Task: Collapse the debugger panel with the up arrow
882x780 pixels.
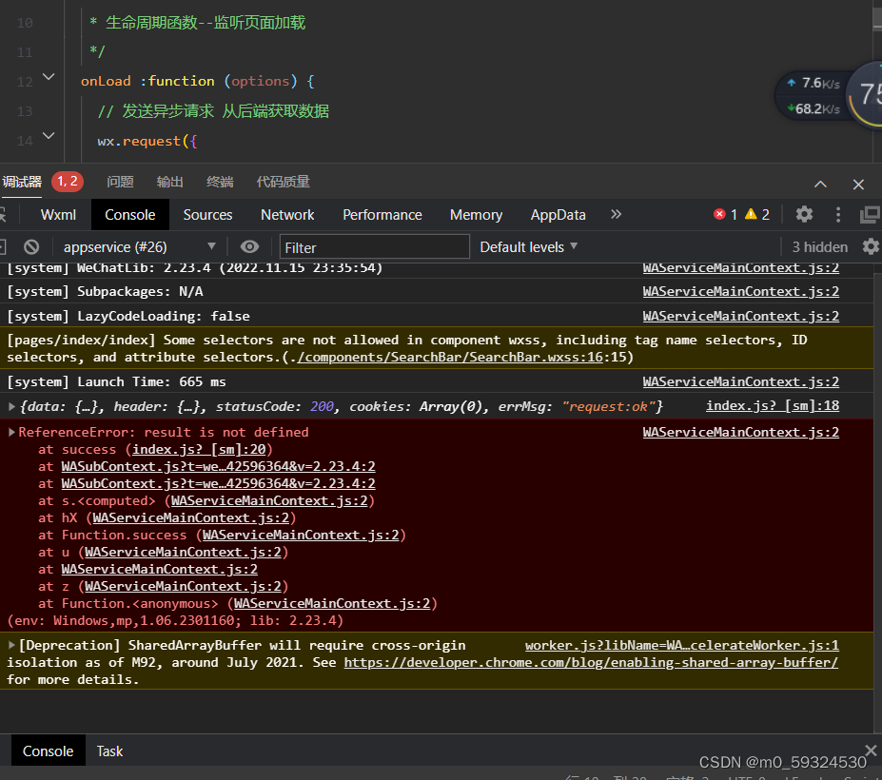Action: [x=819, y=182]
